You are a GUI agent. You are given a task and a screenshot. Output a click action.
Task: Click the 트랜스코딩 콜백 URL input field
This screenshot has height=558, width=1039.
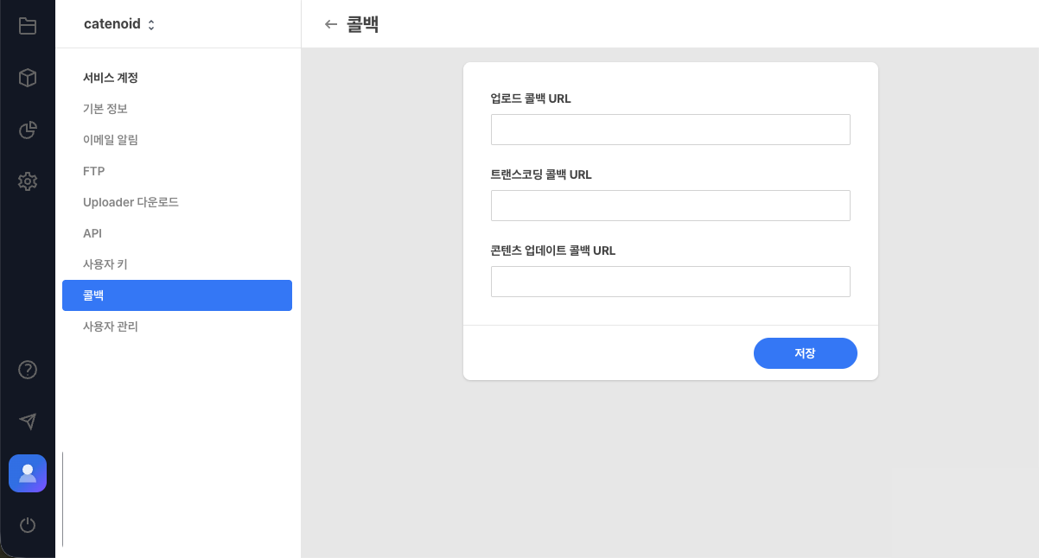pos(670,205)
